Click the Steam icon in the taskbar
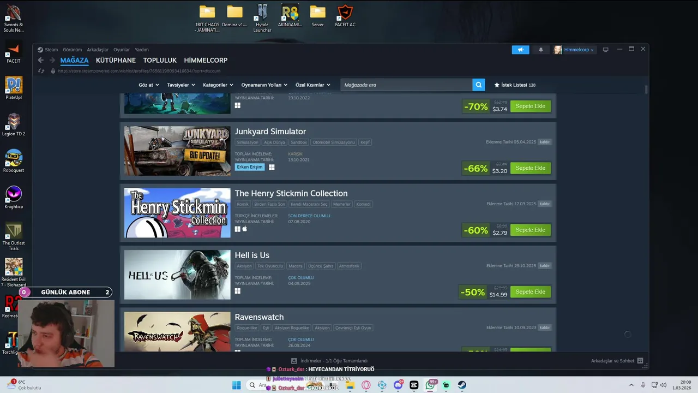Viewport: 698px width, 393px height. point(462,385)
